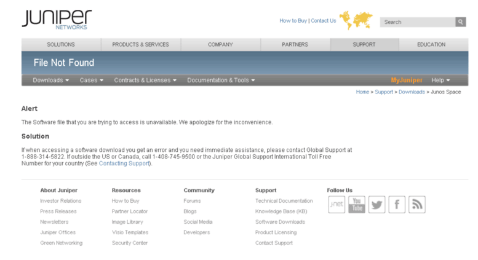Open the Company navigation tab
Image resolution: width=478 pixels, height=260 pixels.
click(220, 44)
